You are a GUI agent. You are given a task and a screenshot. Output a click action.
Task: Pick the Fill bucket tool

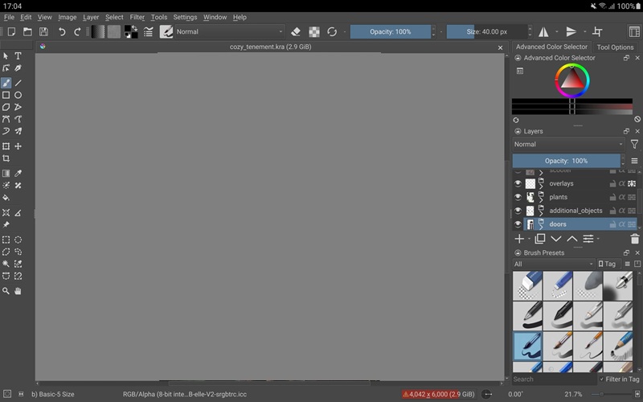(6, 198)
